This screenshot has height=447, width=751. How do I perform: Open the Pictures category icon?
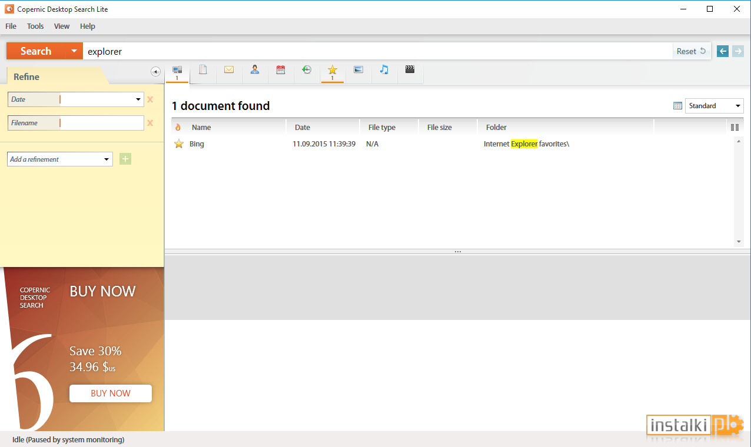358,69
